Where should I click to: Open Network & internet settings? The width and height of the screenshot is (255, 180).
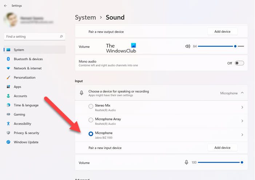click(x=28, y=68)
